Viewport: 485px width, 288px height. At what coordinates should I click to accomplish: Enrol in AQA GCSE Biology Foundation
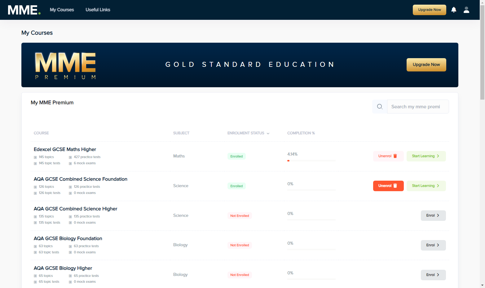[433, 245]
